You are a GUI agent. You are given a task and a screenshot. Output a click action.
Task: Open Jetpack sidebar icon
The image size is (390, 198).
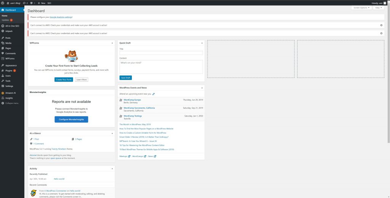tap(3, 31)
